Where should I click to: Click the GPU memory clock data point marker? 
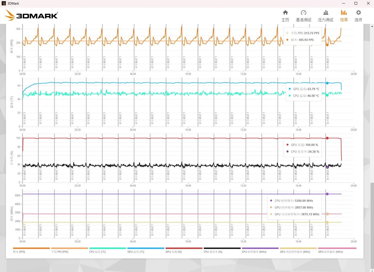tap(327, 222)
